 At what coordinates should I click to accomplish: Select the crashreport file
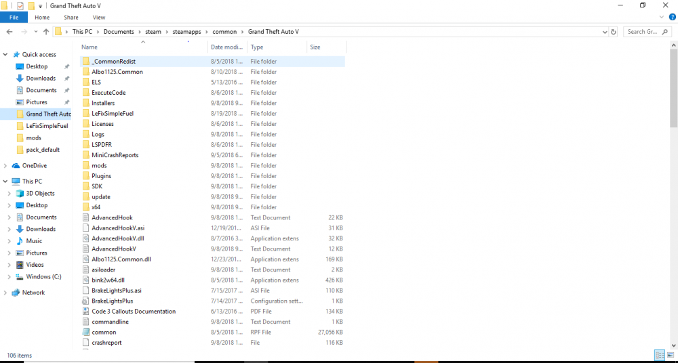click(106, 342)
